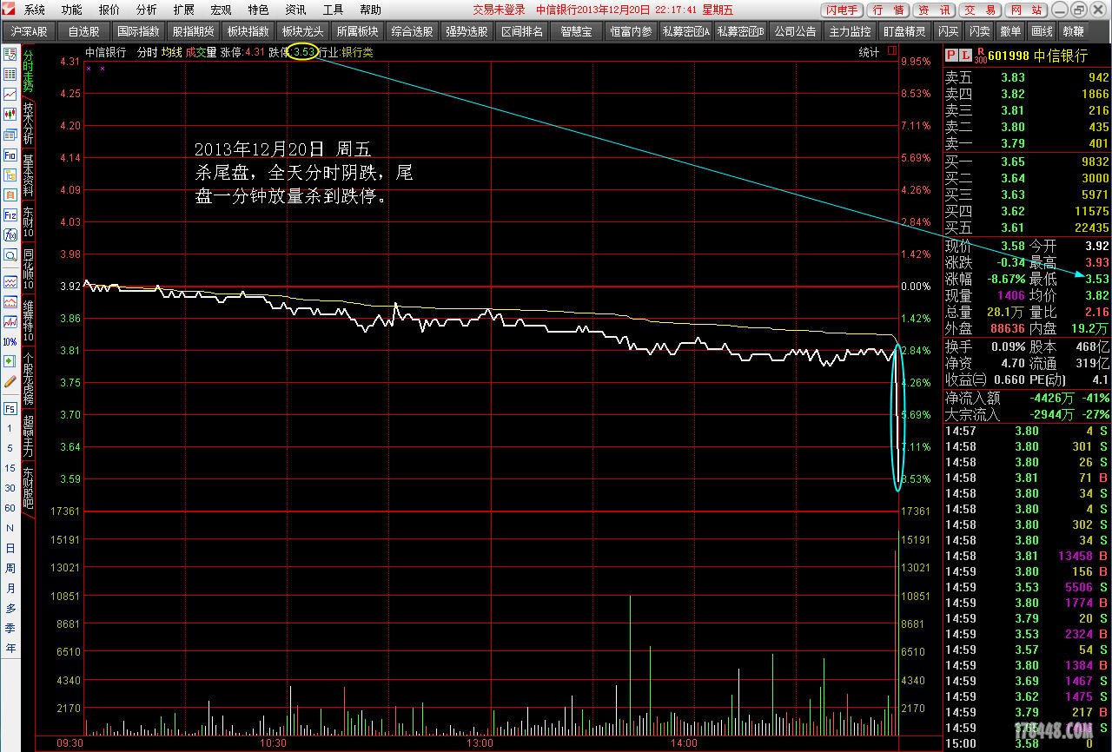Screen dimensions: 1112x752
Task: Click the 闪卖 quick-sell button
Action: [980, 31]
